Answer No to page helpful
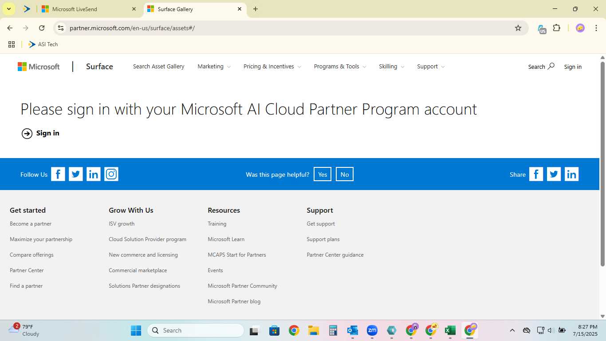606x341 pixels. pyautogui.click(x=345, y=174)
